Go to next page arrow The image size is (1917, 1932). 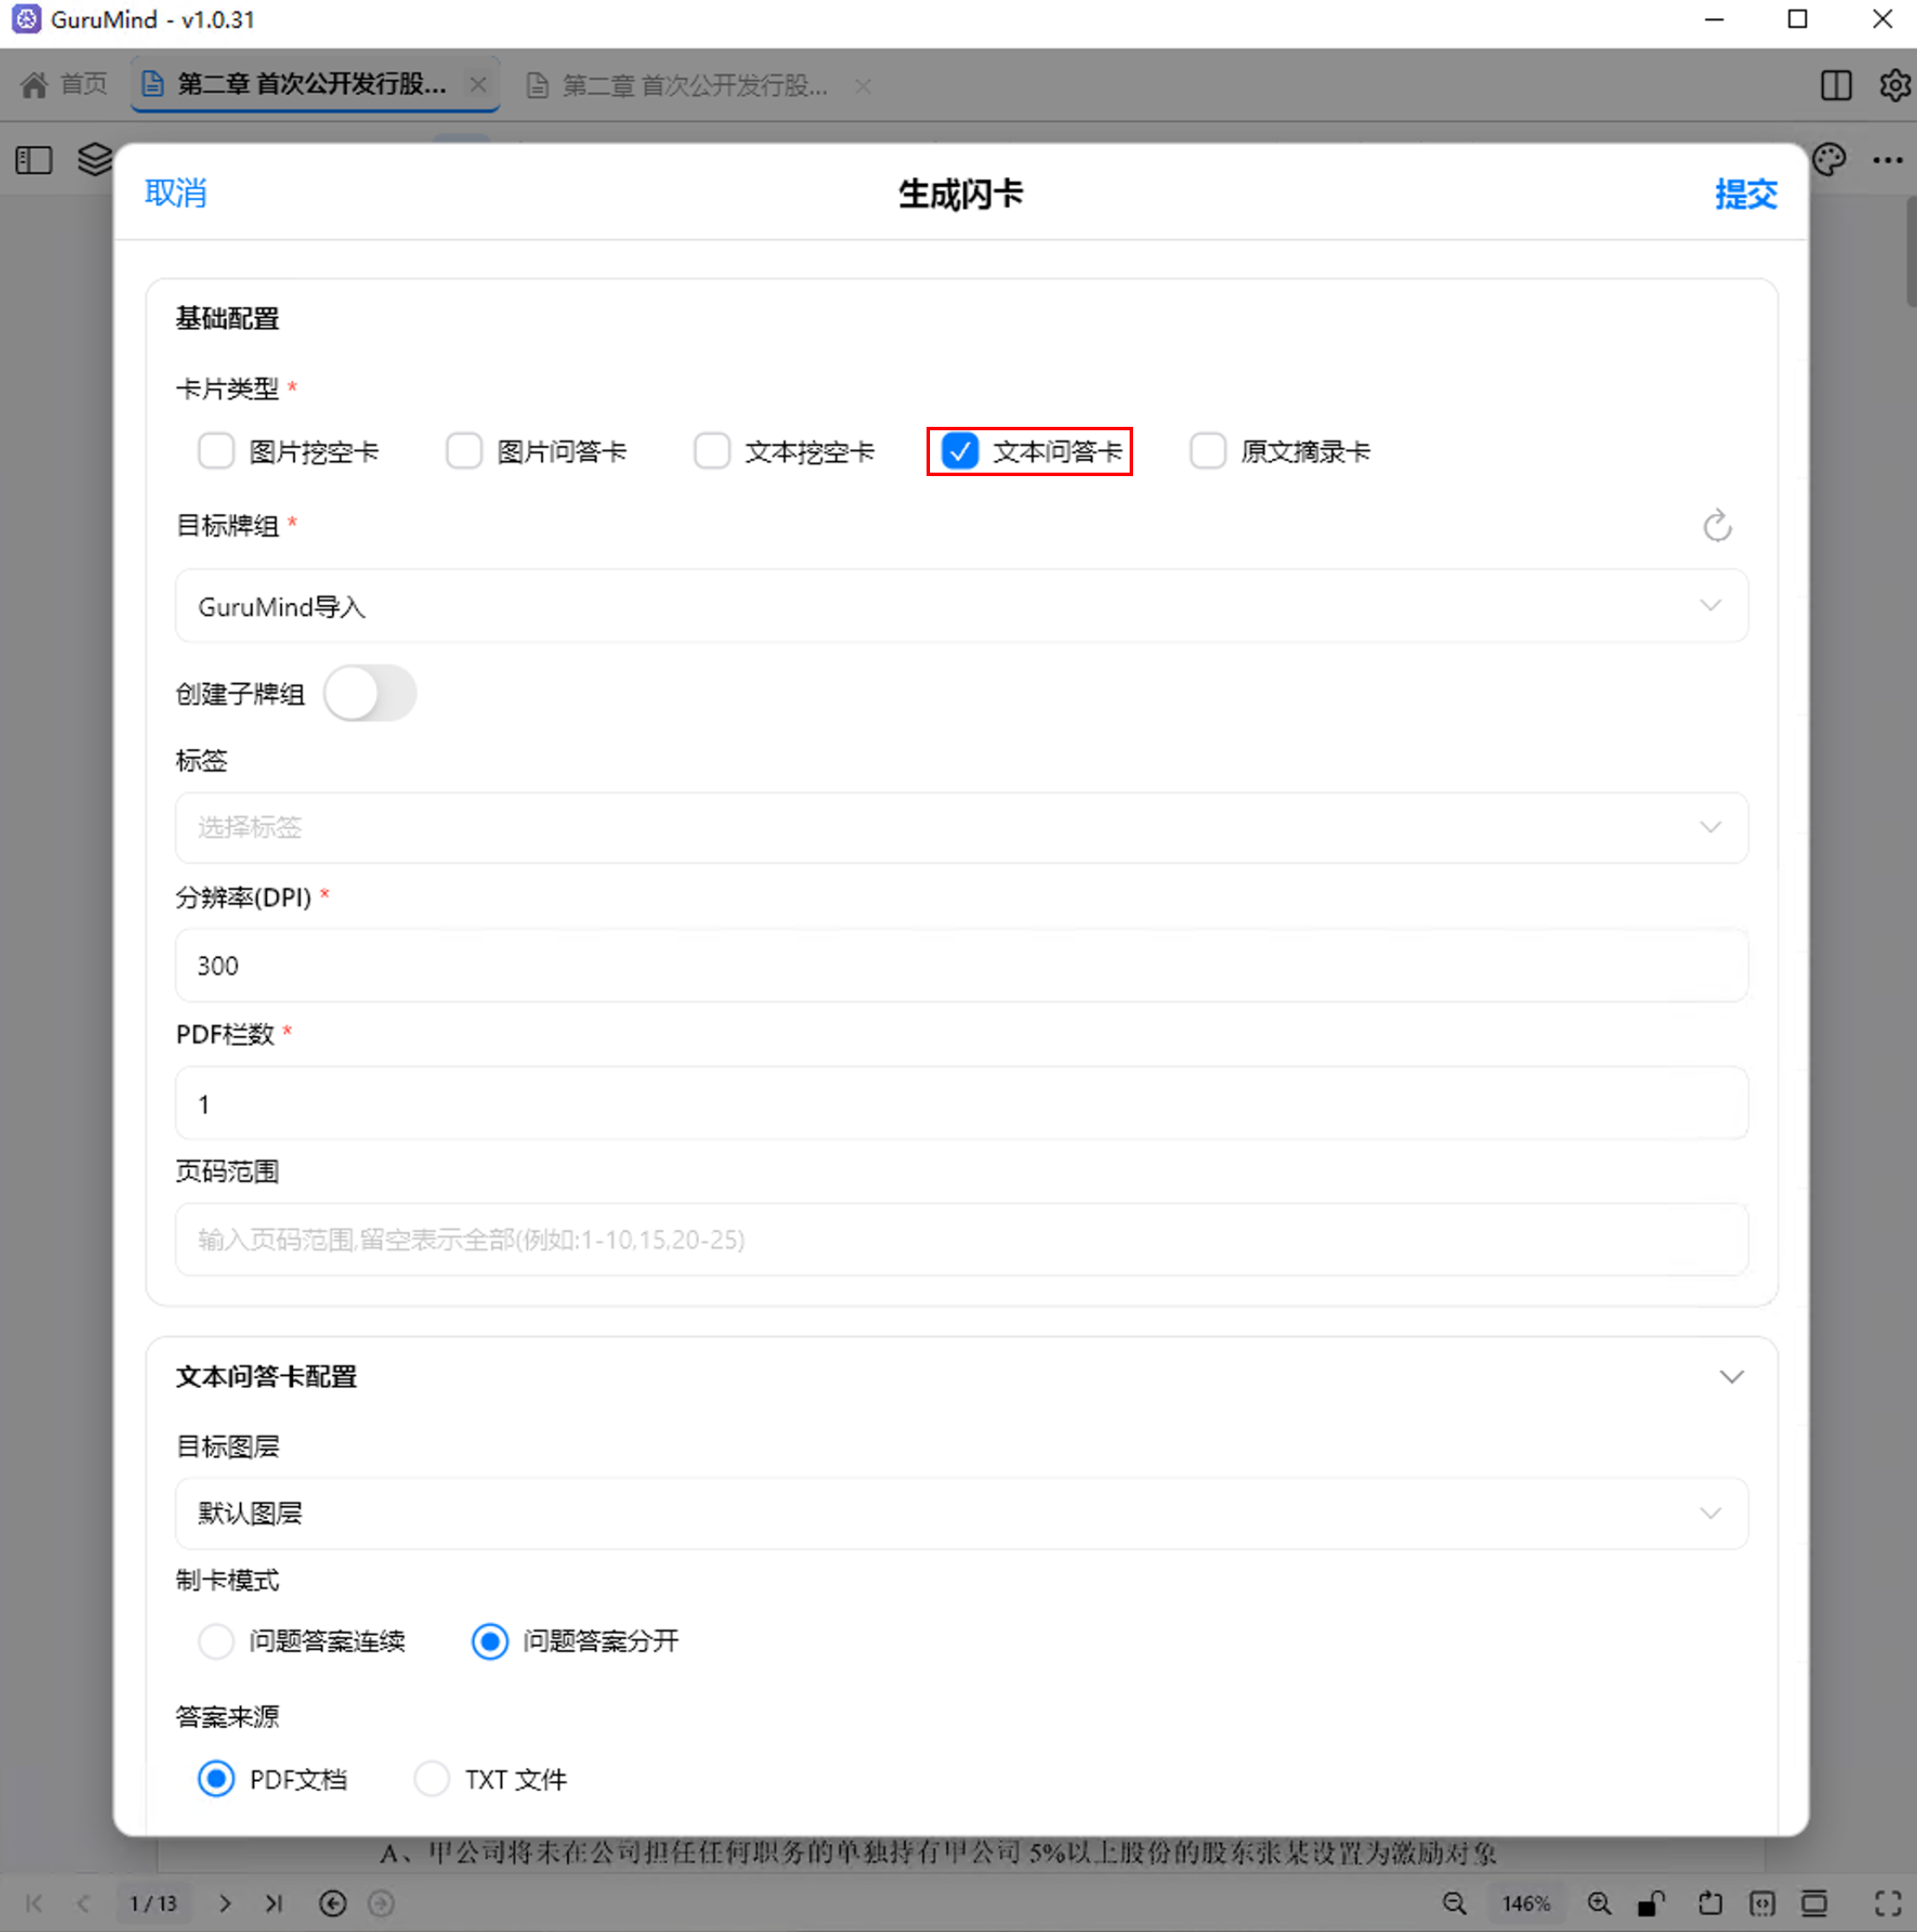pyautogui.click(x=225, y=1903)
